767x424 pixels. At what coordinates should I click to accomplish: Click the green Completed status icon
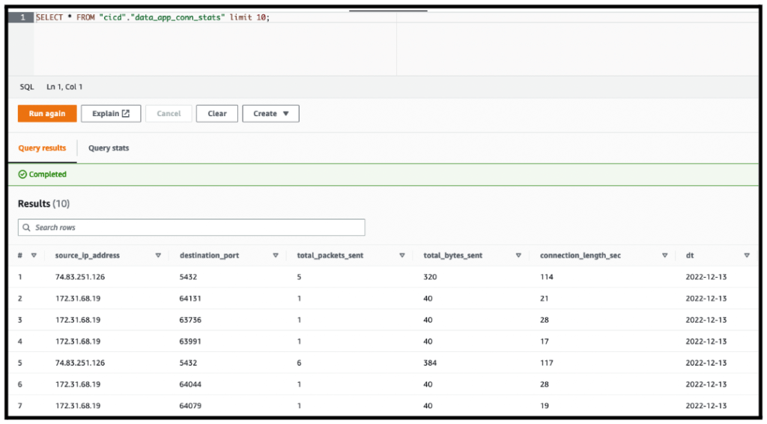(x=22, y=175)
